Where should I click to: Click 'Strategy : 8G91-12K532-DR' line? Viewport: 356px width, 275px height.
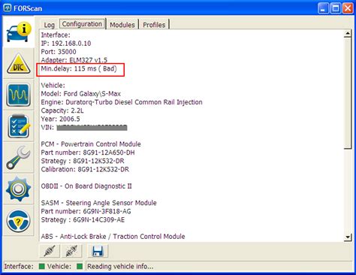pyautogui.click(x=83, y=161)
